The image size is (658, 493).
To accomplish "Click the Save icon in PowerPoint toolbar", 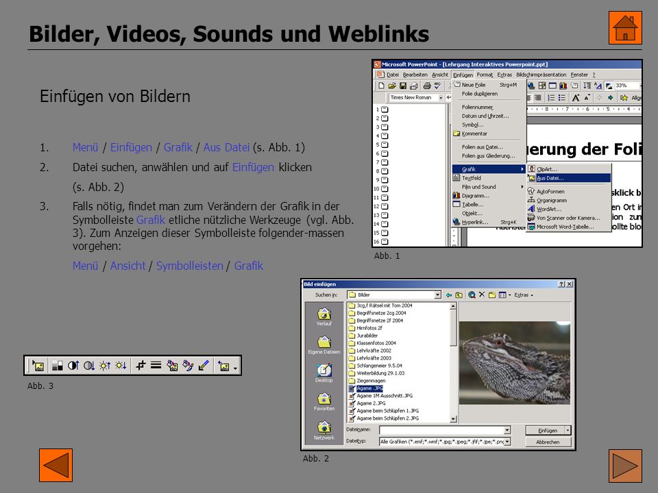I will 403,86.
